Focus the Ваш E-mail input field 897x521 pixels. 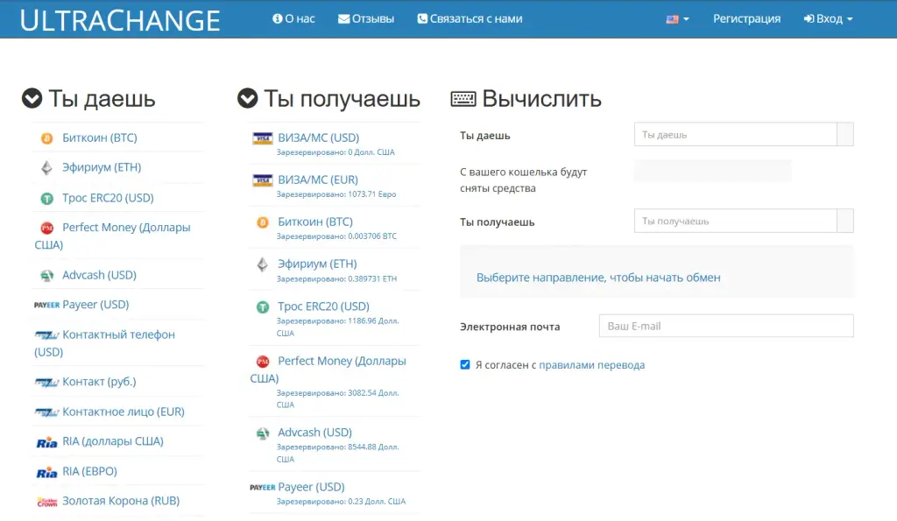point(726,326)
